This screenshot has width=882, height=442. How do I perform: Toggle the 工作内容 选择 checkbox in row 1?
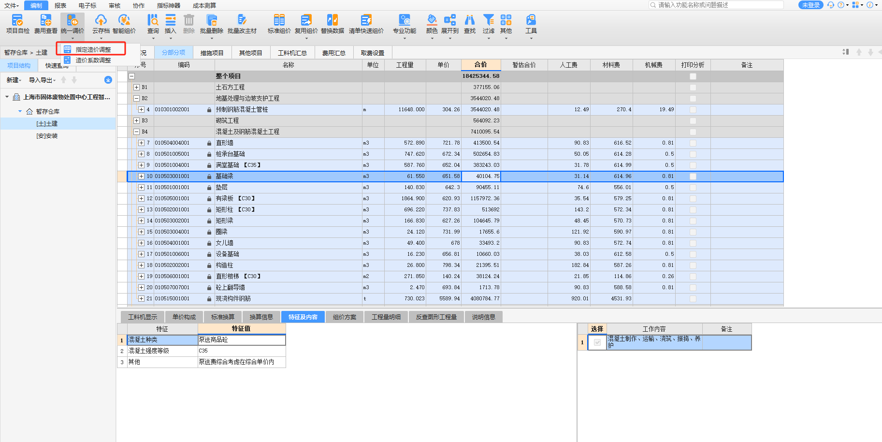pos(597,342)
